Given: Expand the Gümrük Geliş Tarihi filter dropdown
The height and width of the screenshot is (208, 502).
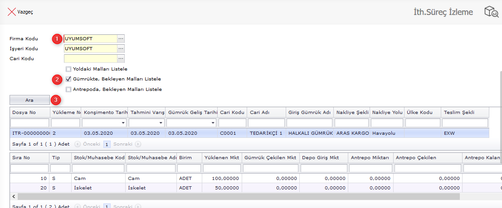Looking at the screenshot, I should click(213, 123).
